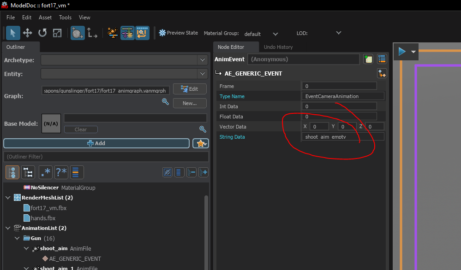Select the arrow selection tool
461x270 pixels.
point(13,33)
